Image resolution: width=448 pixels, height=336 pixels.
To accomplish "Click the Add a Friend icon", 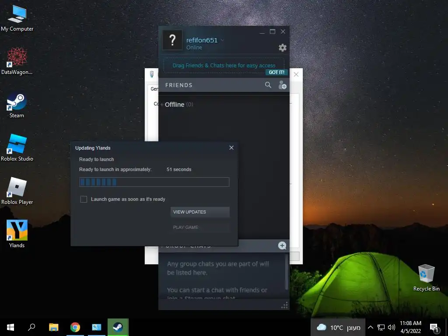I will 282,85.
